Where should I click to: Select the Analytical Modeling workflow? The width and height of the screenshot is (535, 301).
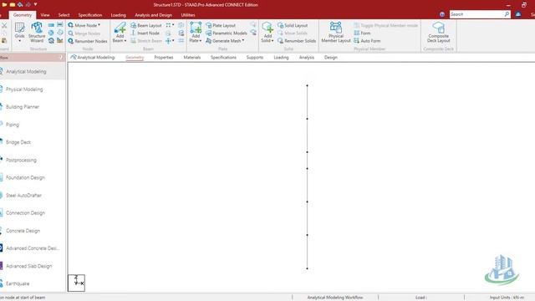(33, 72)
